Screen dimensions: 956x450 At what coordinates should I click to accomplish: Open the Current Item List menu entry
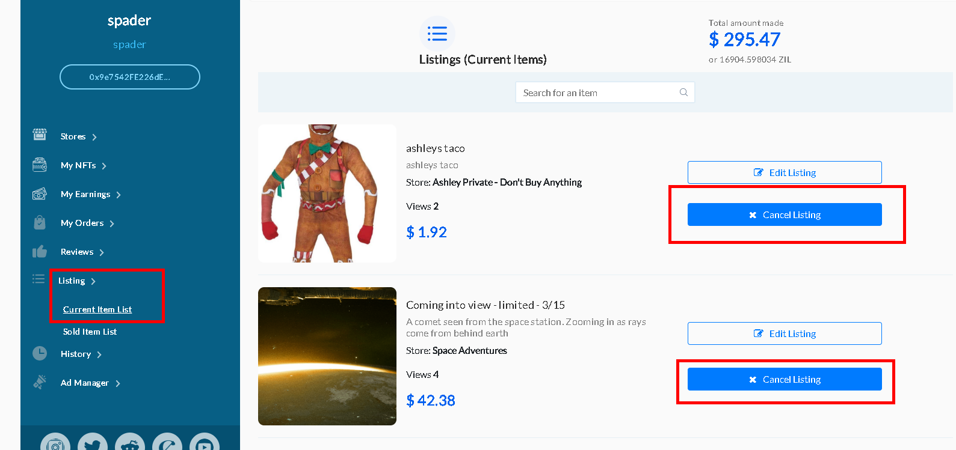point(97,309)
